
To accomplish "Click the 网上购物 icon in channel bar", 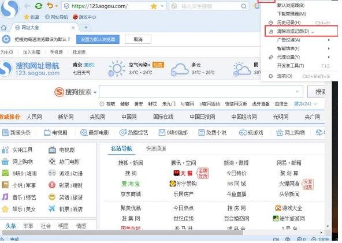I will coord(280,133).
